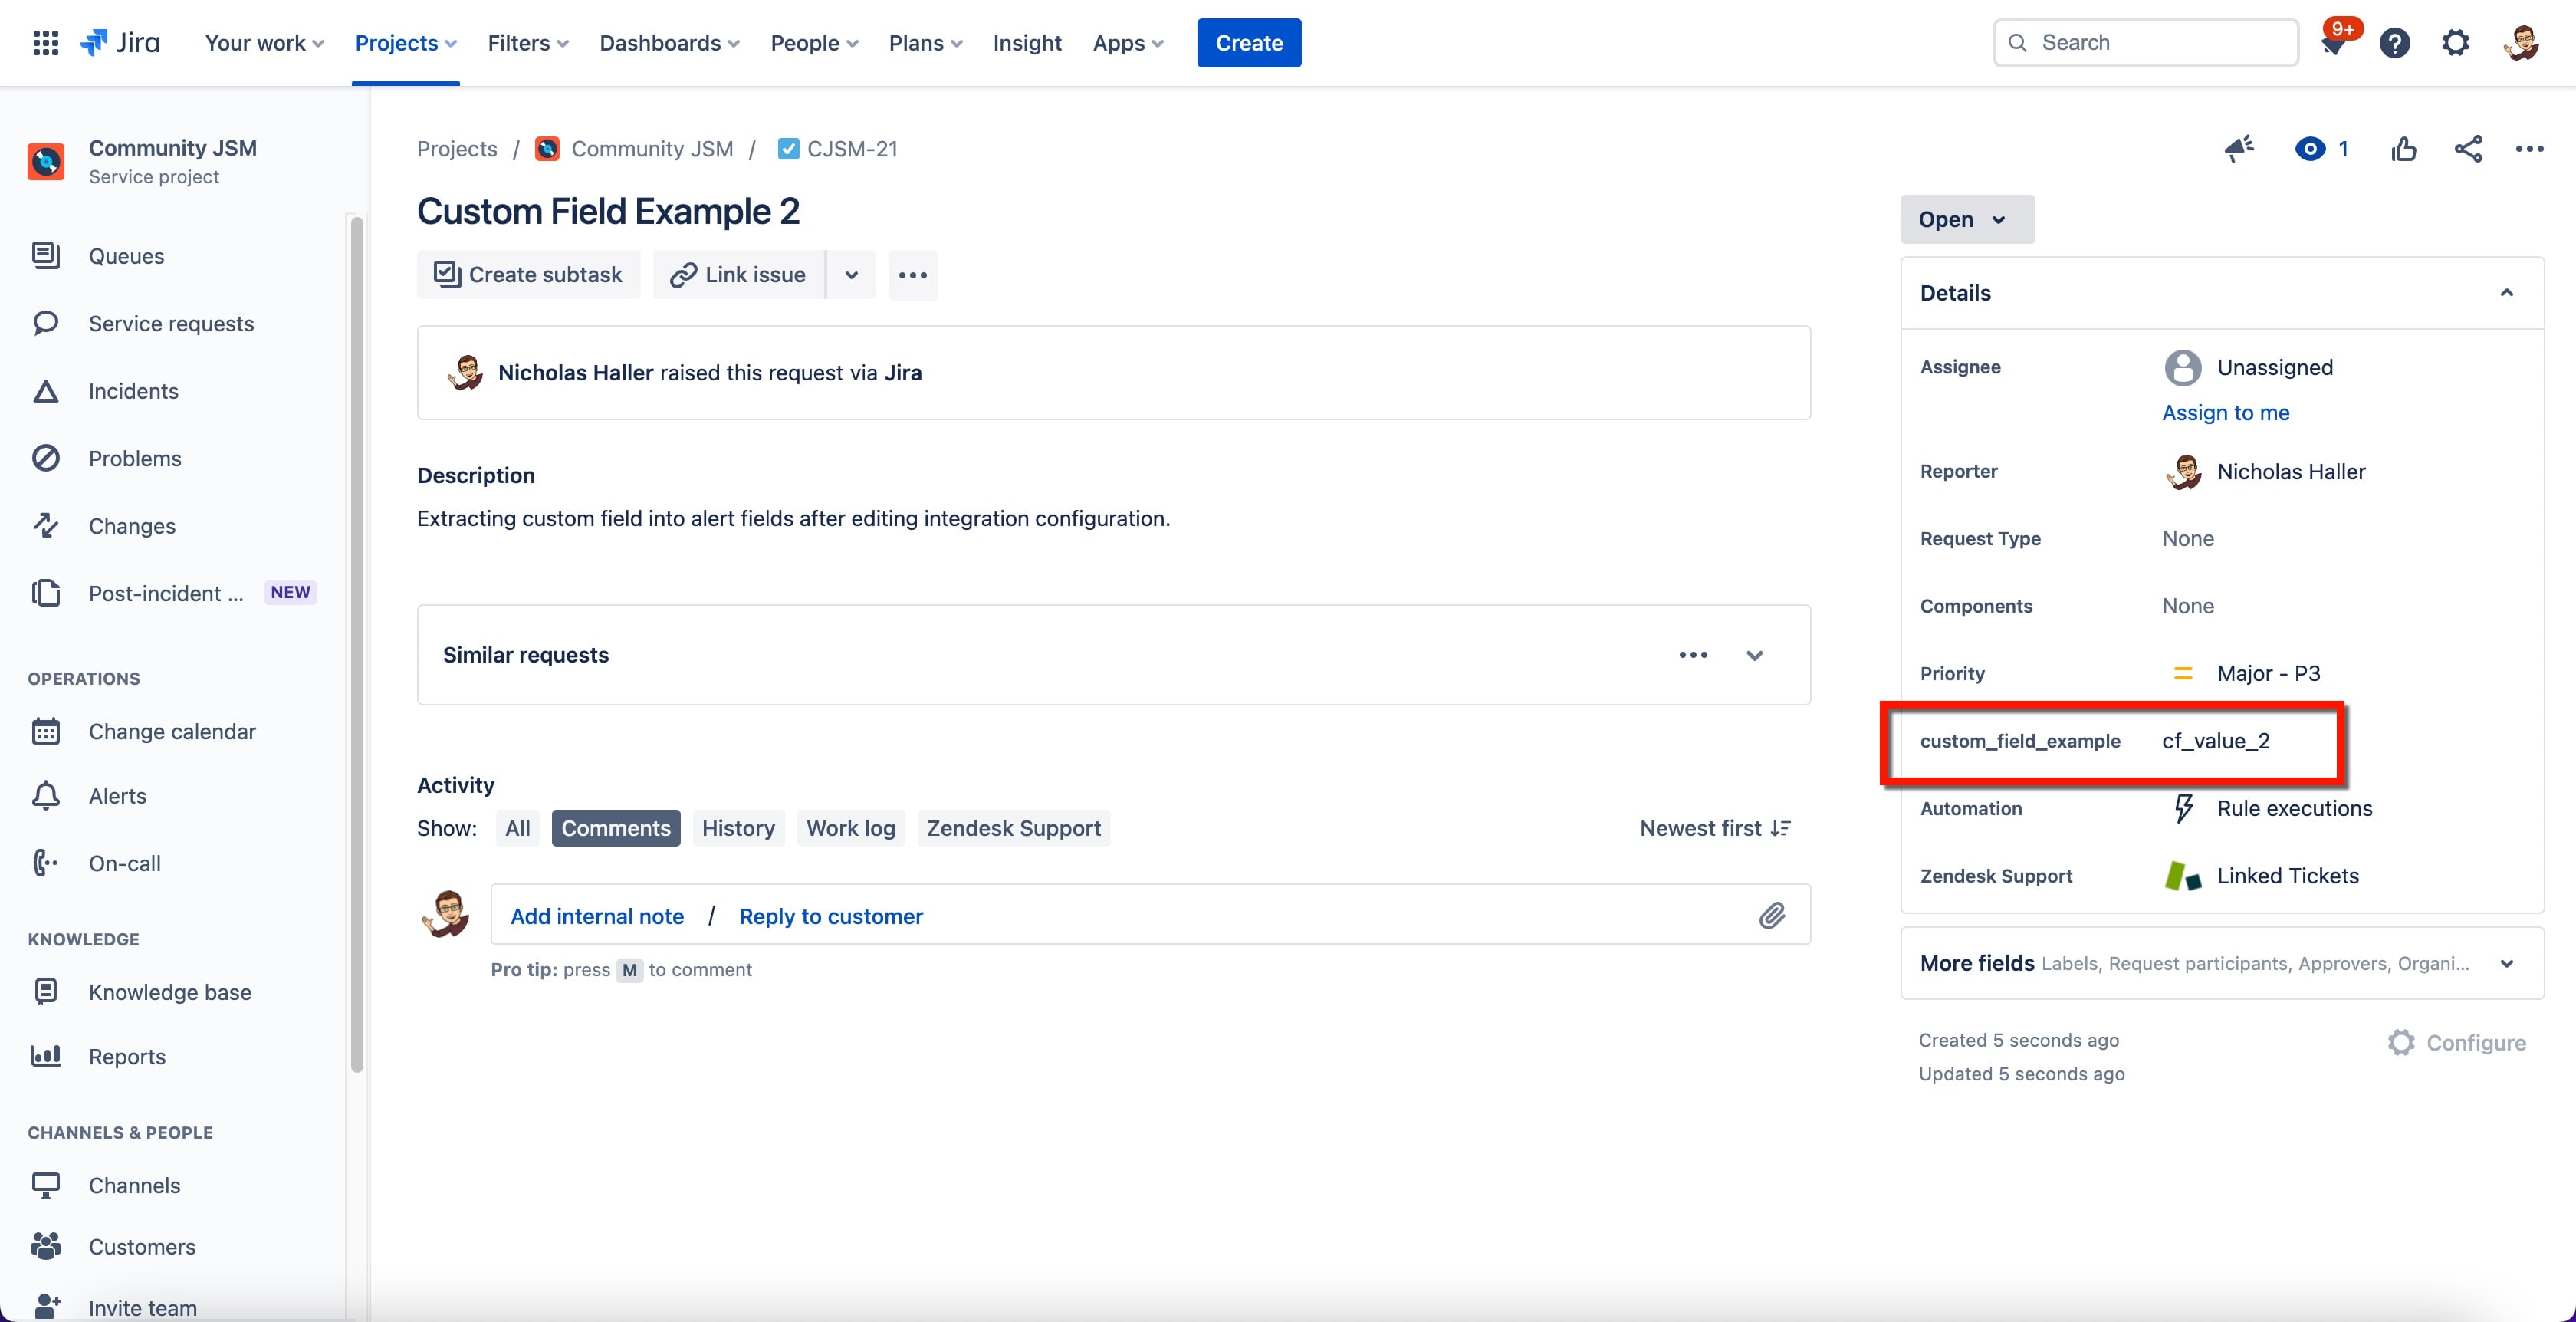Open the Filters menu

[528, 43]
